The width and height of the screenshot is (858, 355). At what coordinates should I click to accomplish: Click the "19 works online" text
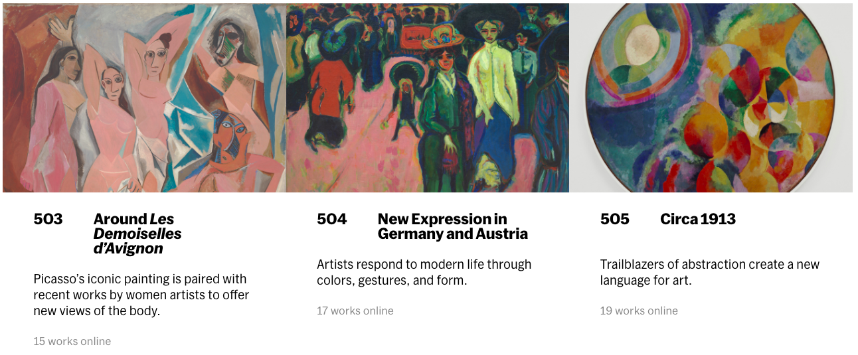(639, 311)
